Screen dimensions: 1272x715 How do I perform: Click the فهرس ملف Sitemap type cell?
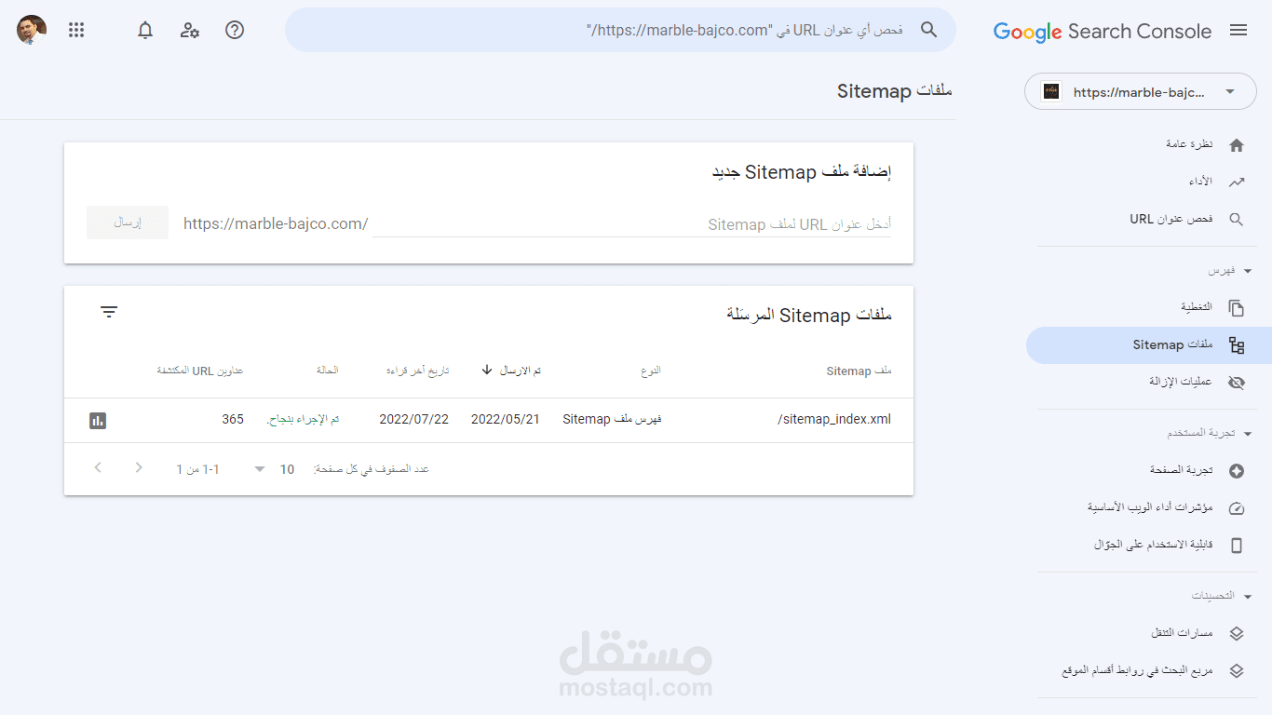(612, 420)
